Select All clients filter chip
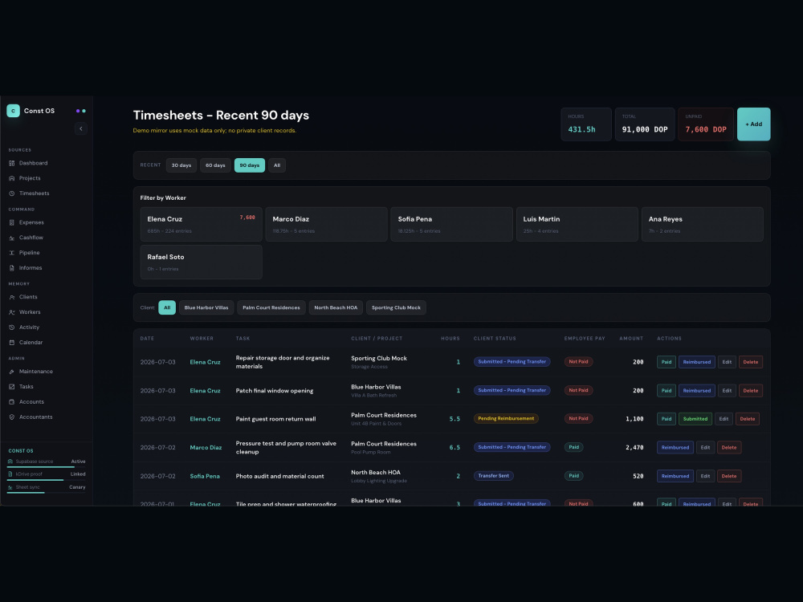The width and height of the screenshot is (803, 602). click(x=167, y=307)
